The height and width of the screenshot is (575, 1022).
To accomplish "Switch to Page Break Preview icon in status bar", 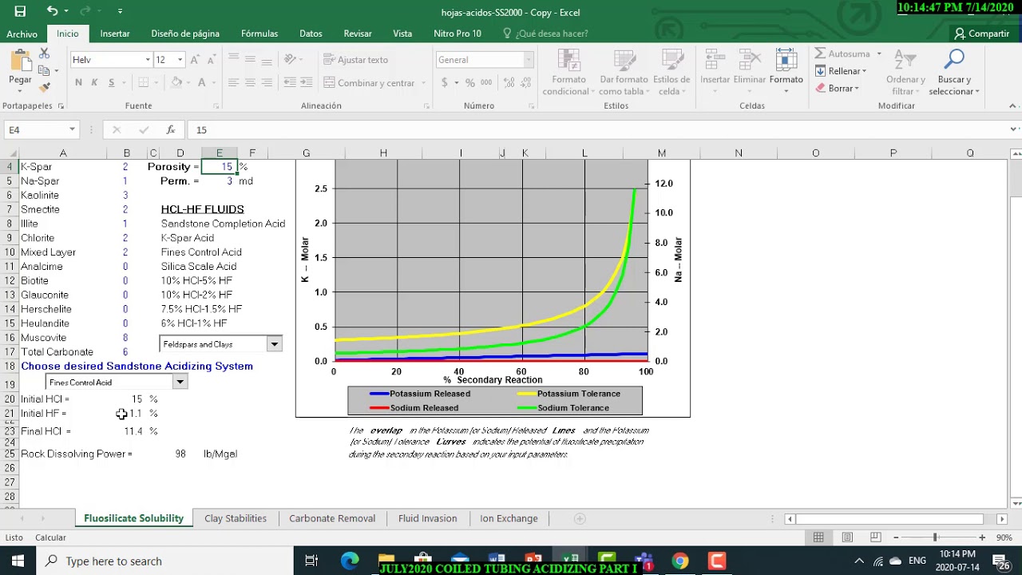I will click(x=876, y=537).
